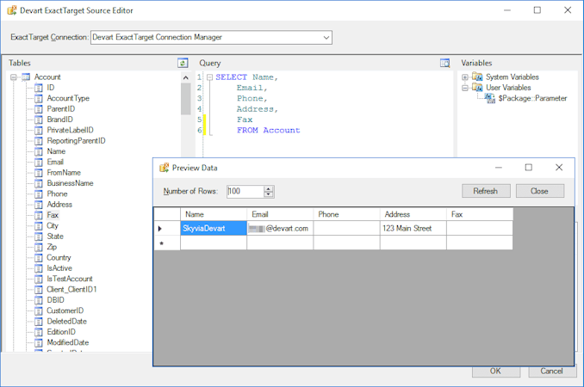Click the OK button
584x387 pixels.
(496, 371)
